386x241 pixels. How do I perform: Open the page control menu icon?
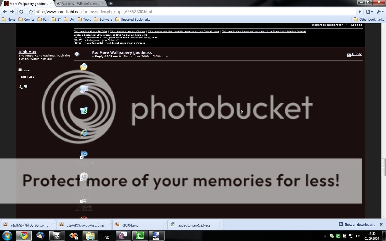pos(370,12)
